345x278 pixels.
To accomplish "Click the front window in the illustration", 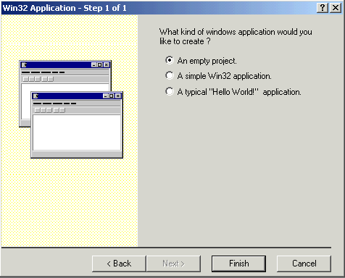I will tap(77, 125).
